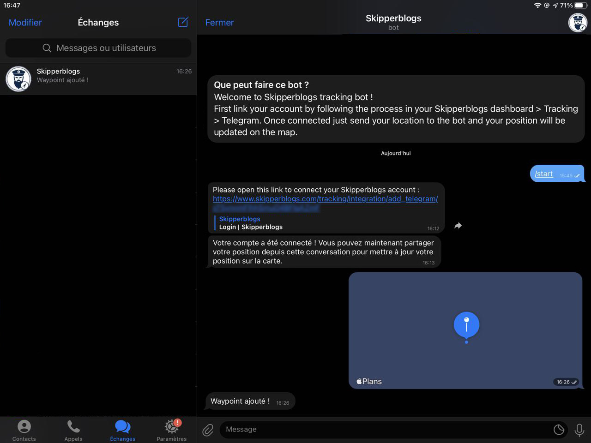Tap the 16:47 clock in status bar
This screenshot has width=591, height=443.
click(12, 5)
